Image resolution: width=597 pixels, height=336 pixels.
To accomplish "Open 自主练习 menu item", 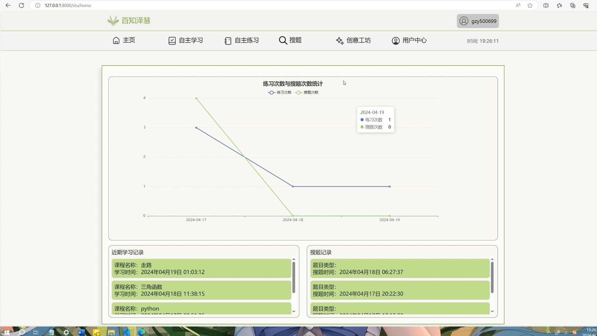I will point(242,41).
